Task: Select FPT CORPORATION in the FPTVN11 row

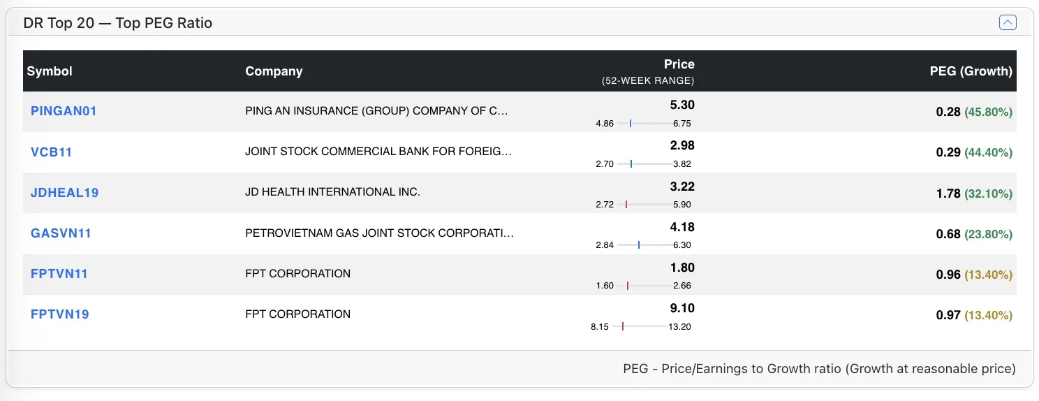Action: 298,273
